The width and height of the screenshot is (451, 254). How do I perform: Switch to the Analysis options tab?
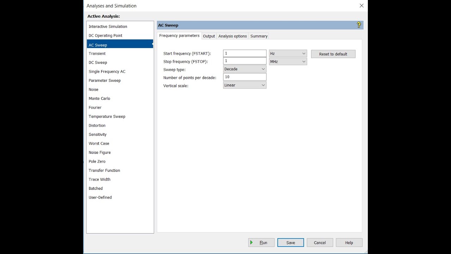point(233,36)
